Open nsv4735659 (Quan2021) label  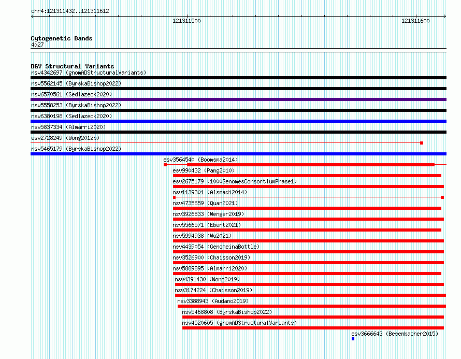[205, 203]
